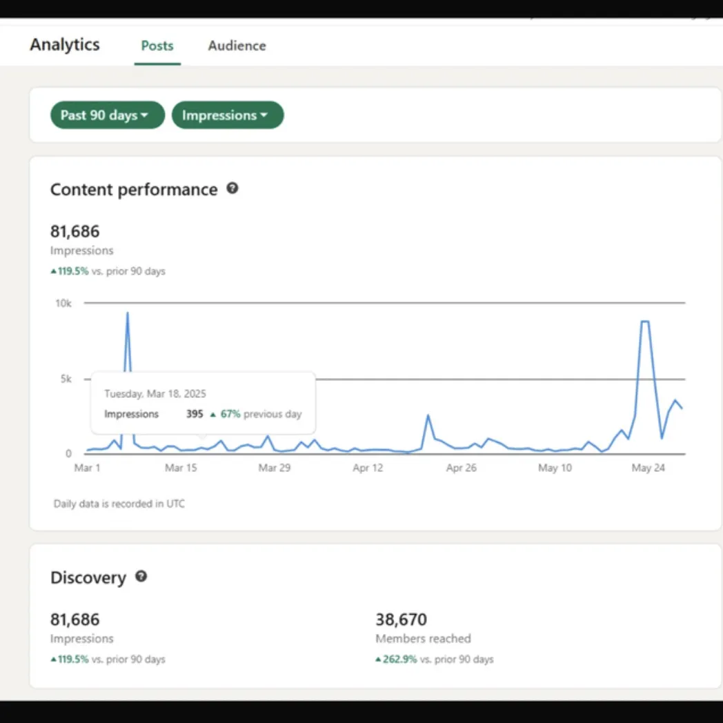This screenshot has height=723, width=723.
Task: Click the 81,686 total under Content performance
Action: tap(75, 231)
